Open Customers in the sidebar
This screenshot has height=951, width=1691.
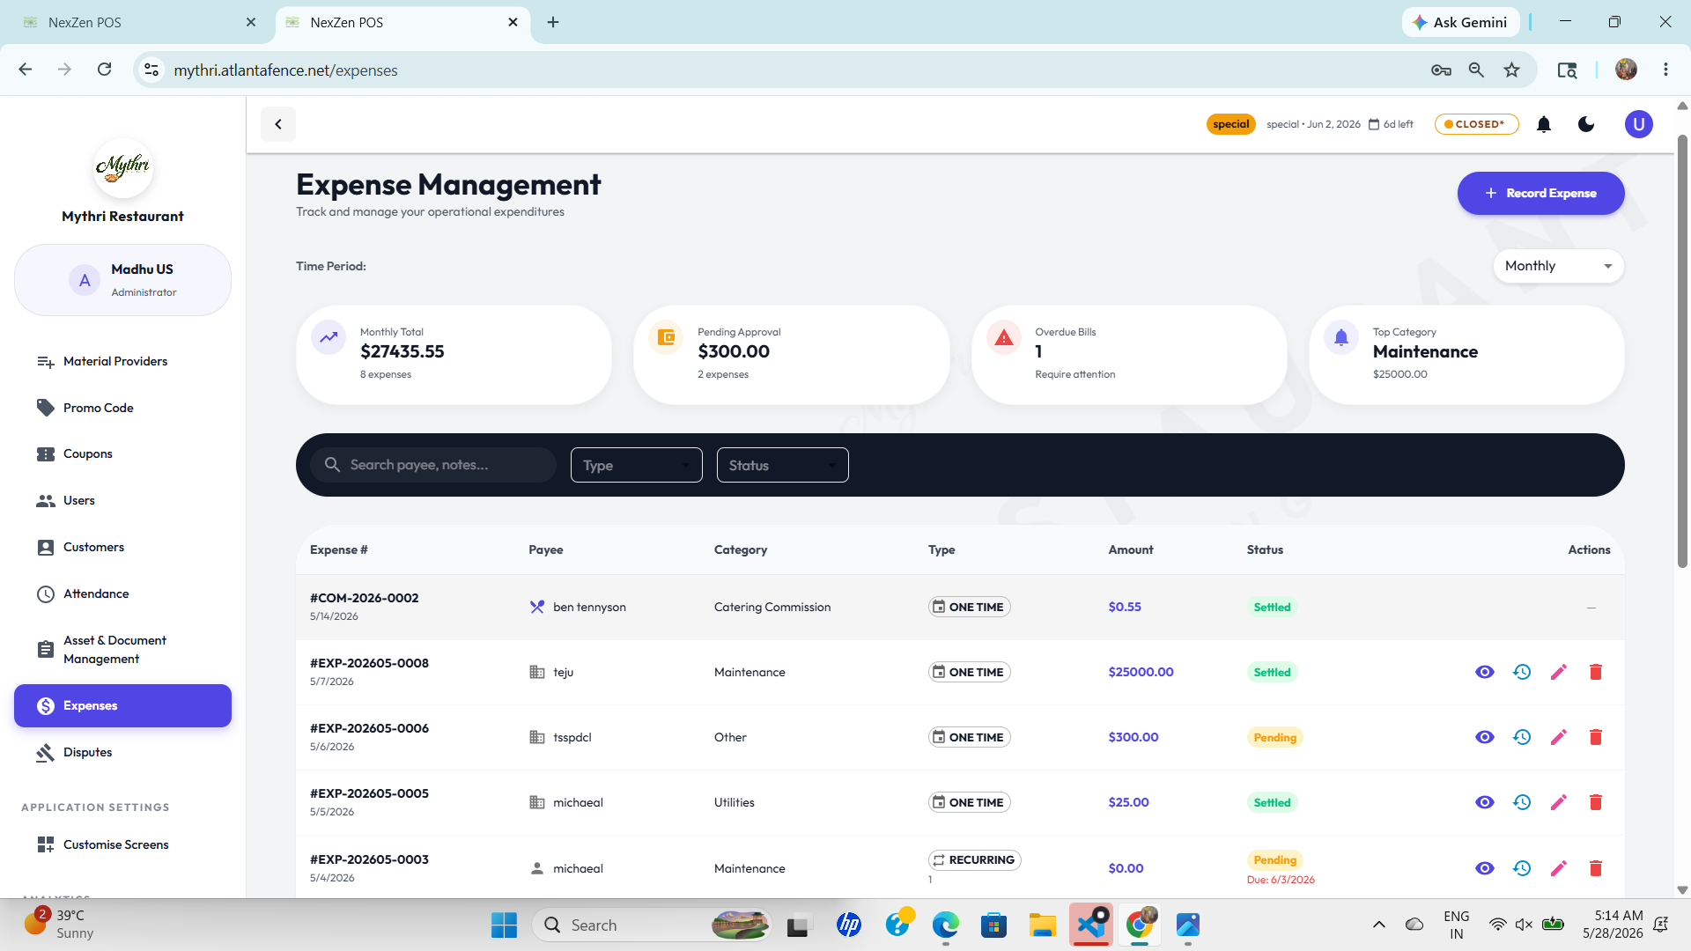click(x=122, y=548)
